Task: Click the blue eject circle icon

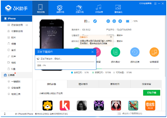Action: [120, 21]
